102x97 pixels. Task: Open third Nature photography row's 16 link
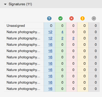pyautogui.click(x=50, y=45)
